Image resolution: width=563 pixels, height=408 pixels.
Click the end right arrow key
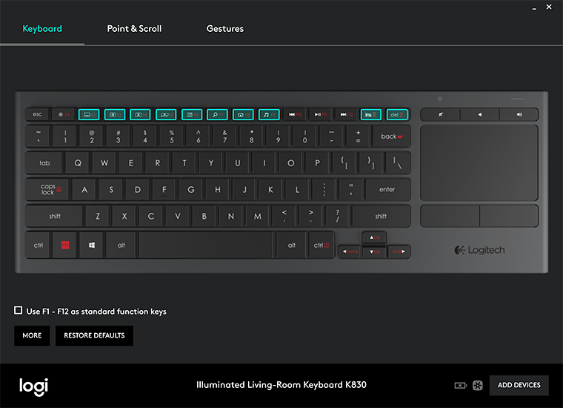399,251
